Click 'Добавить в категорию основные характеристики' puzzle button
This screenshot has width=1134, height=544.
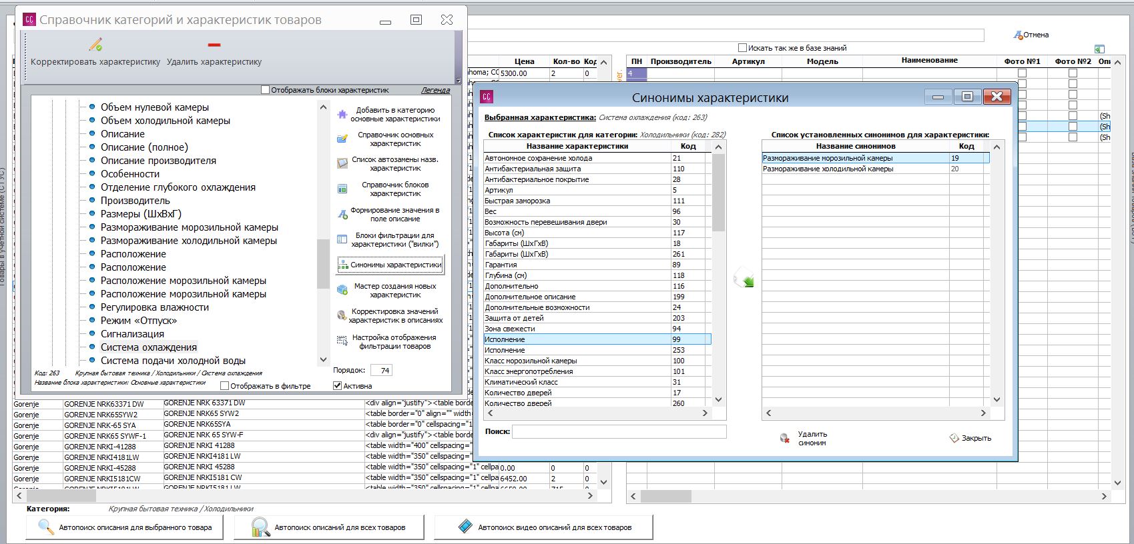pos(389,115)
